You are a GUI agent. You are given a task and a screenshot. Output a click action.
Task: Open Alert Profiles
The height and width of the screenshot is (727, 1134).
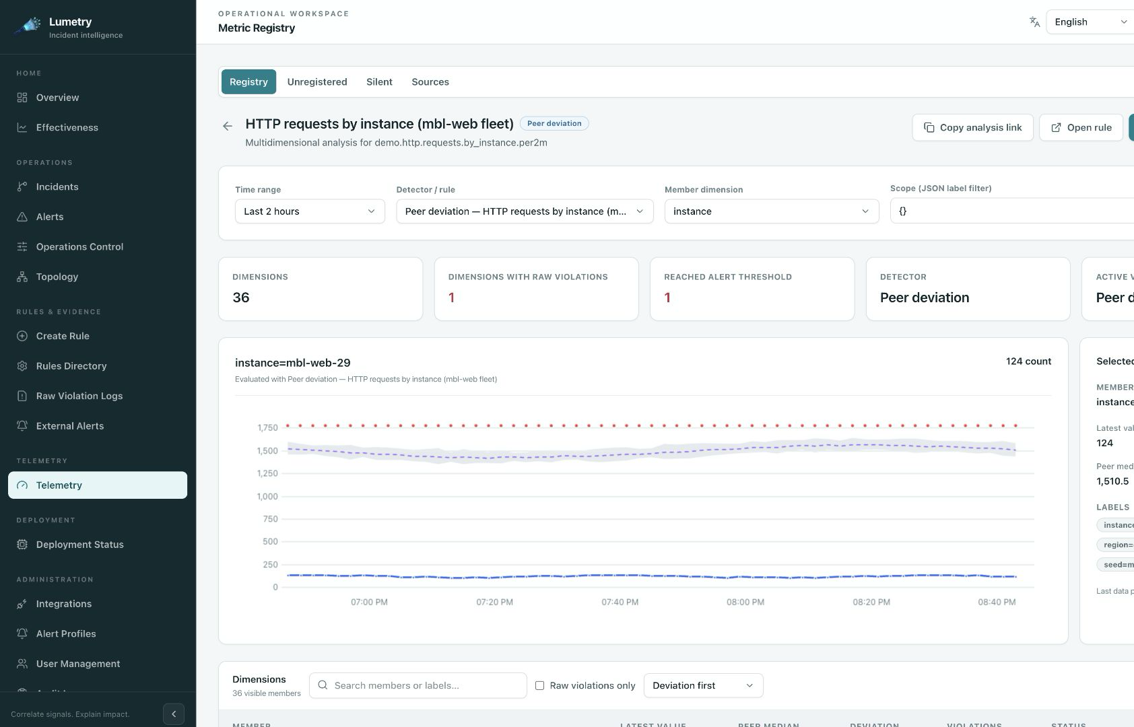tap(98, 634)
